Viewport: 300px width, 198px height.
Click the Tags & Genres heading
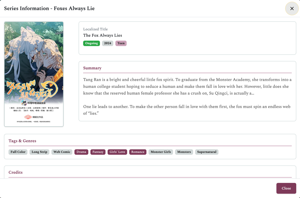[x=22, y=141]
